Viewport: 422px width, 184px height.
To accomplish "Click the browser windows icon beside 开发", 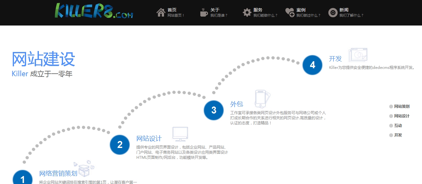I will [x=358, y=55].
